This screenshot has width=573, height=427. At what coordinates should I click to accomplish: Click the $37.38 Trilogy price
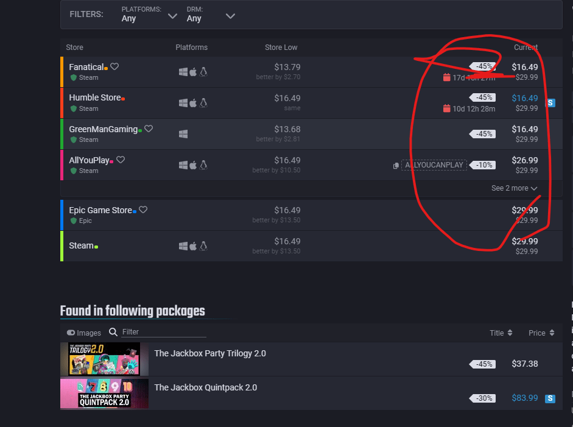(525, 364)
